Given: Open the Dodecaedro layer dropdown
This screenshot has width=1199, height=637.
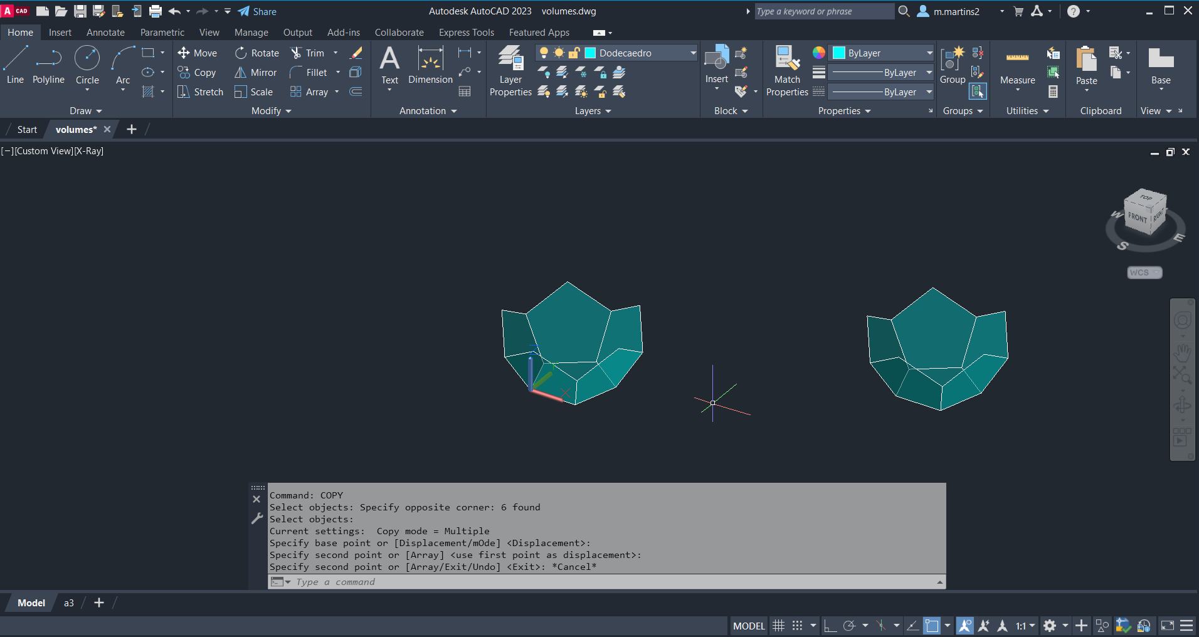Looking at the screenshot, I should pyautogui.click(x=693, y=53).
